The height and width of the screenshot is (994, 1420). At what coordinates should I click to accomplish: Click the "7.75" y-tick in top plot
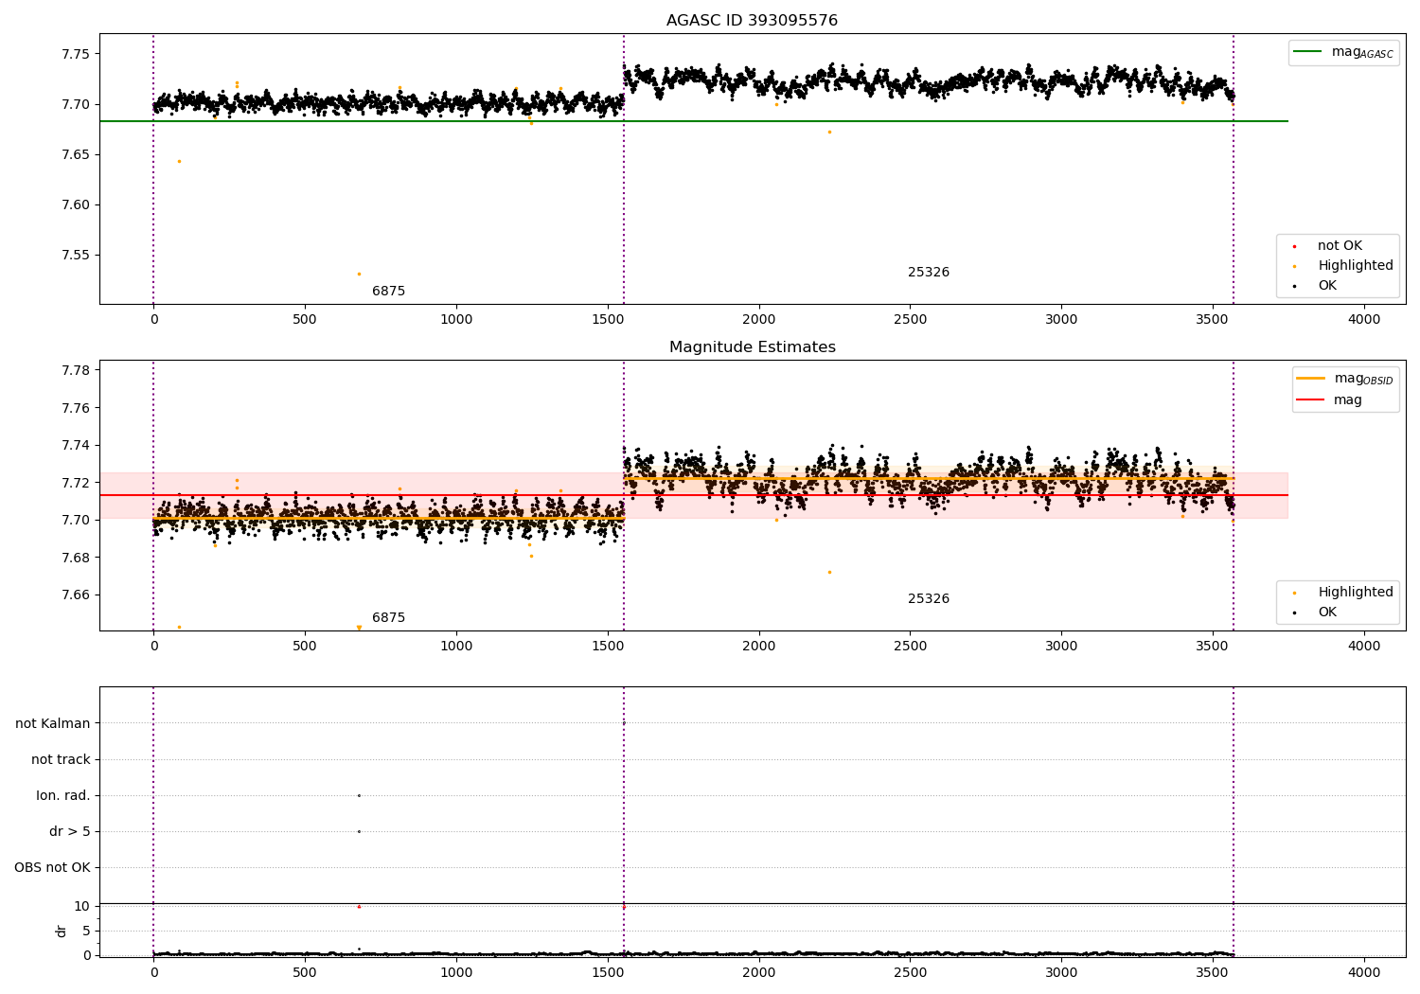75,54
